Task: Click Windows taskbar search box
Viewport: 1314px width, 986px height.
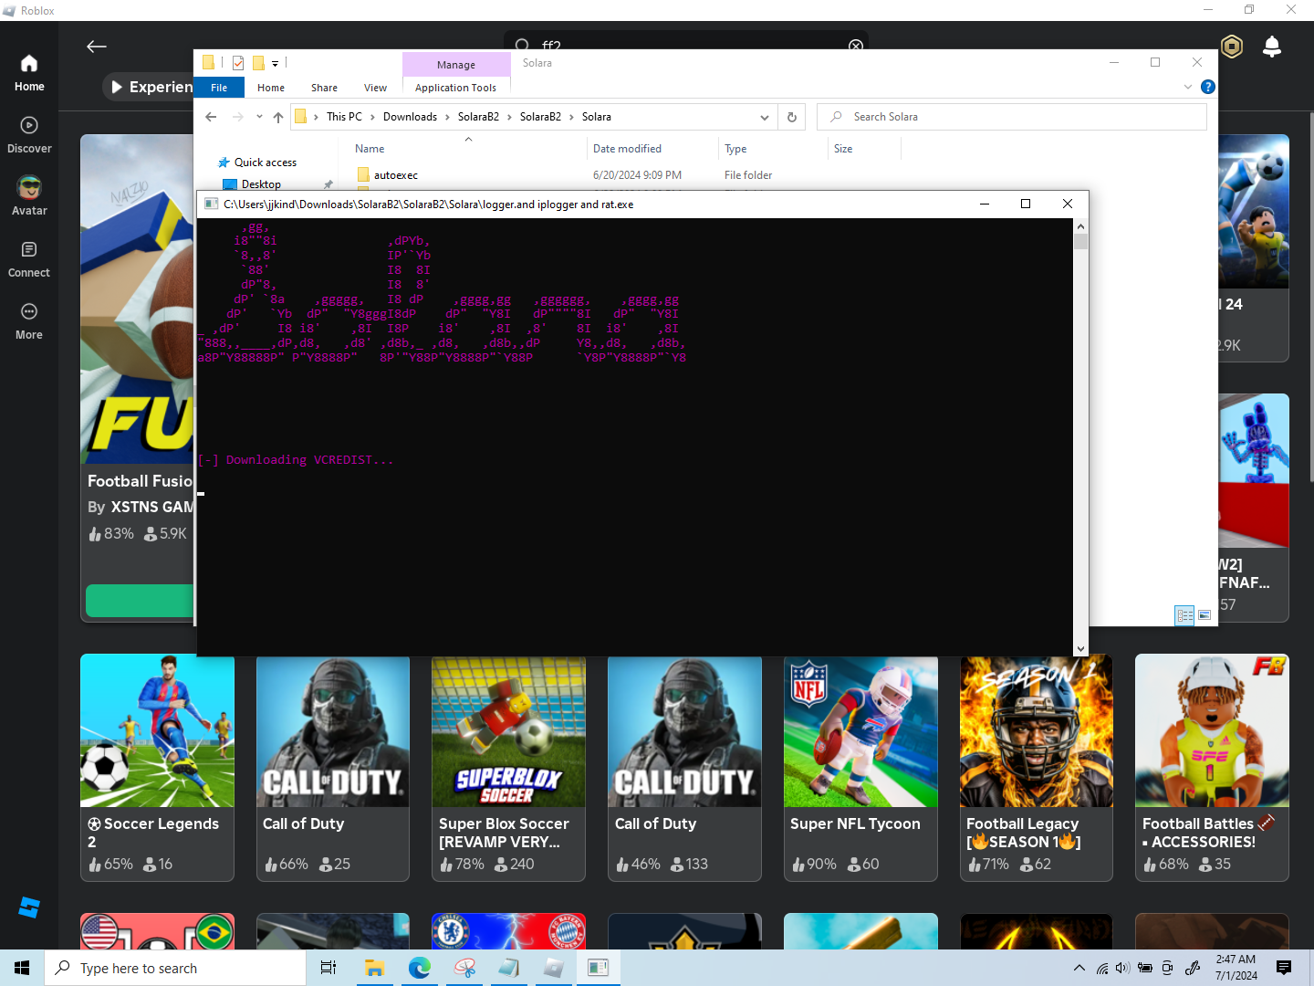Action: [x=175, y=968]
